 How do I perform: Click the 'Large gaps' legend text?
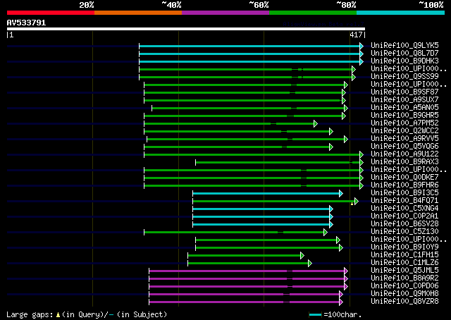(x=30, y=314)
